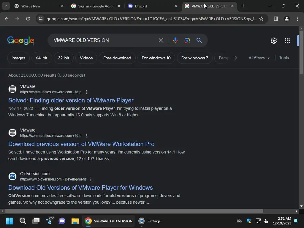Open Windows taskbar search

coord(23,221)
